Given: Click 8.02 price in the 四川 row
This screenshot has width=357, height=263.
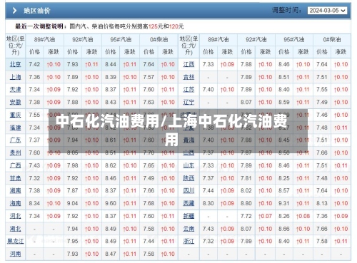Looking at the screenshot, I should click(246, 191).
